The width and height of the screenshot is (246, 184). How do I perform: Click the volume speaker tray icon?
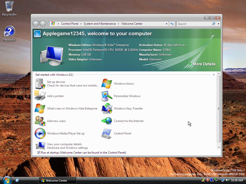point(228,180)
